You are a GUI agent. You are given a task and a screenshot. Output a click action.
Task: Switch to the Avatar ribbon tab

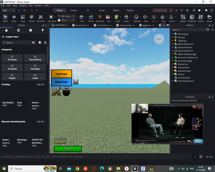[x=74, y=10]
